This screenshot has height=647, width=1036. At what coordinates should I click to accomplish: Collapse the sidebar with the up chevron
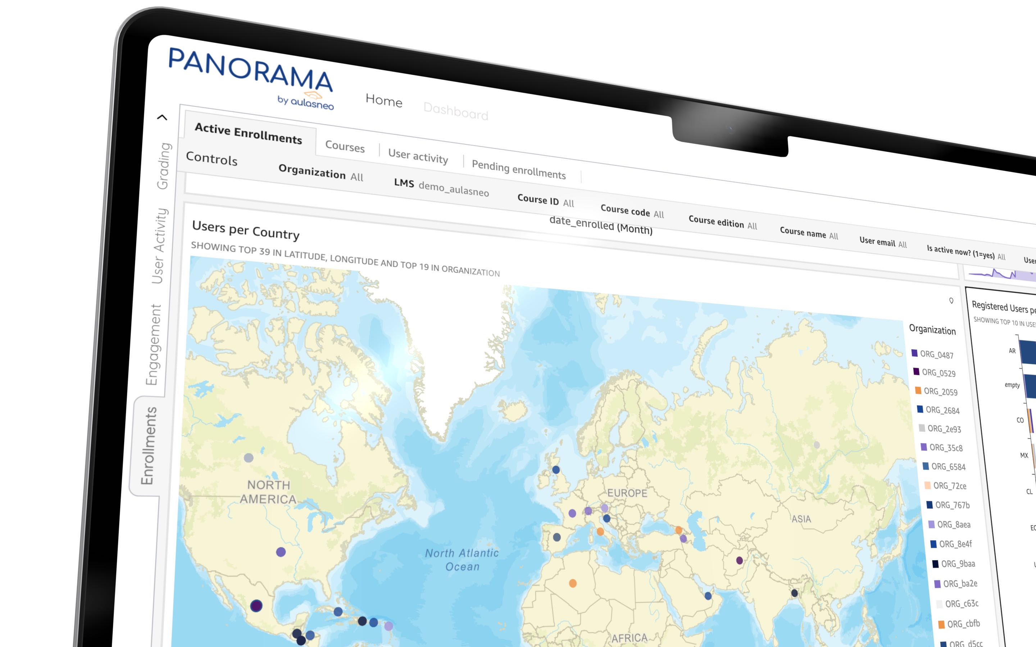pos(162,117)
